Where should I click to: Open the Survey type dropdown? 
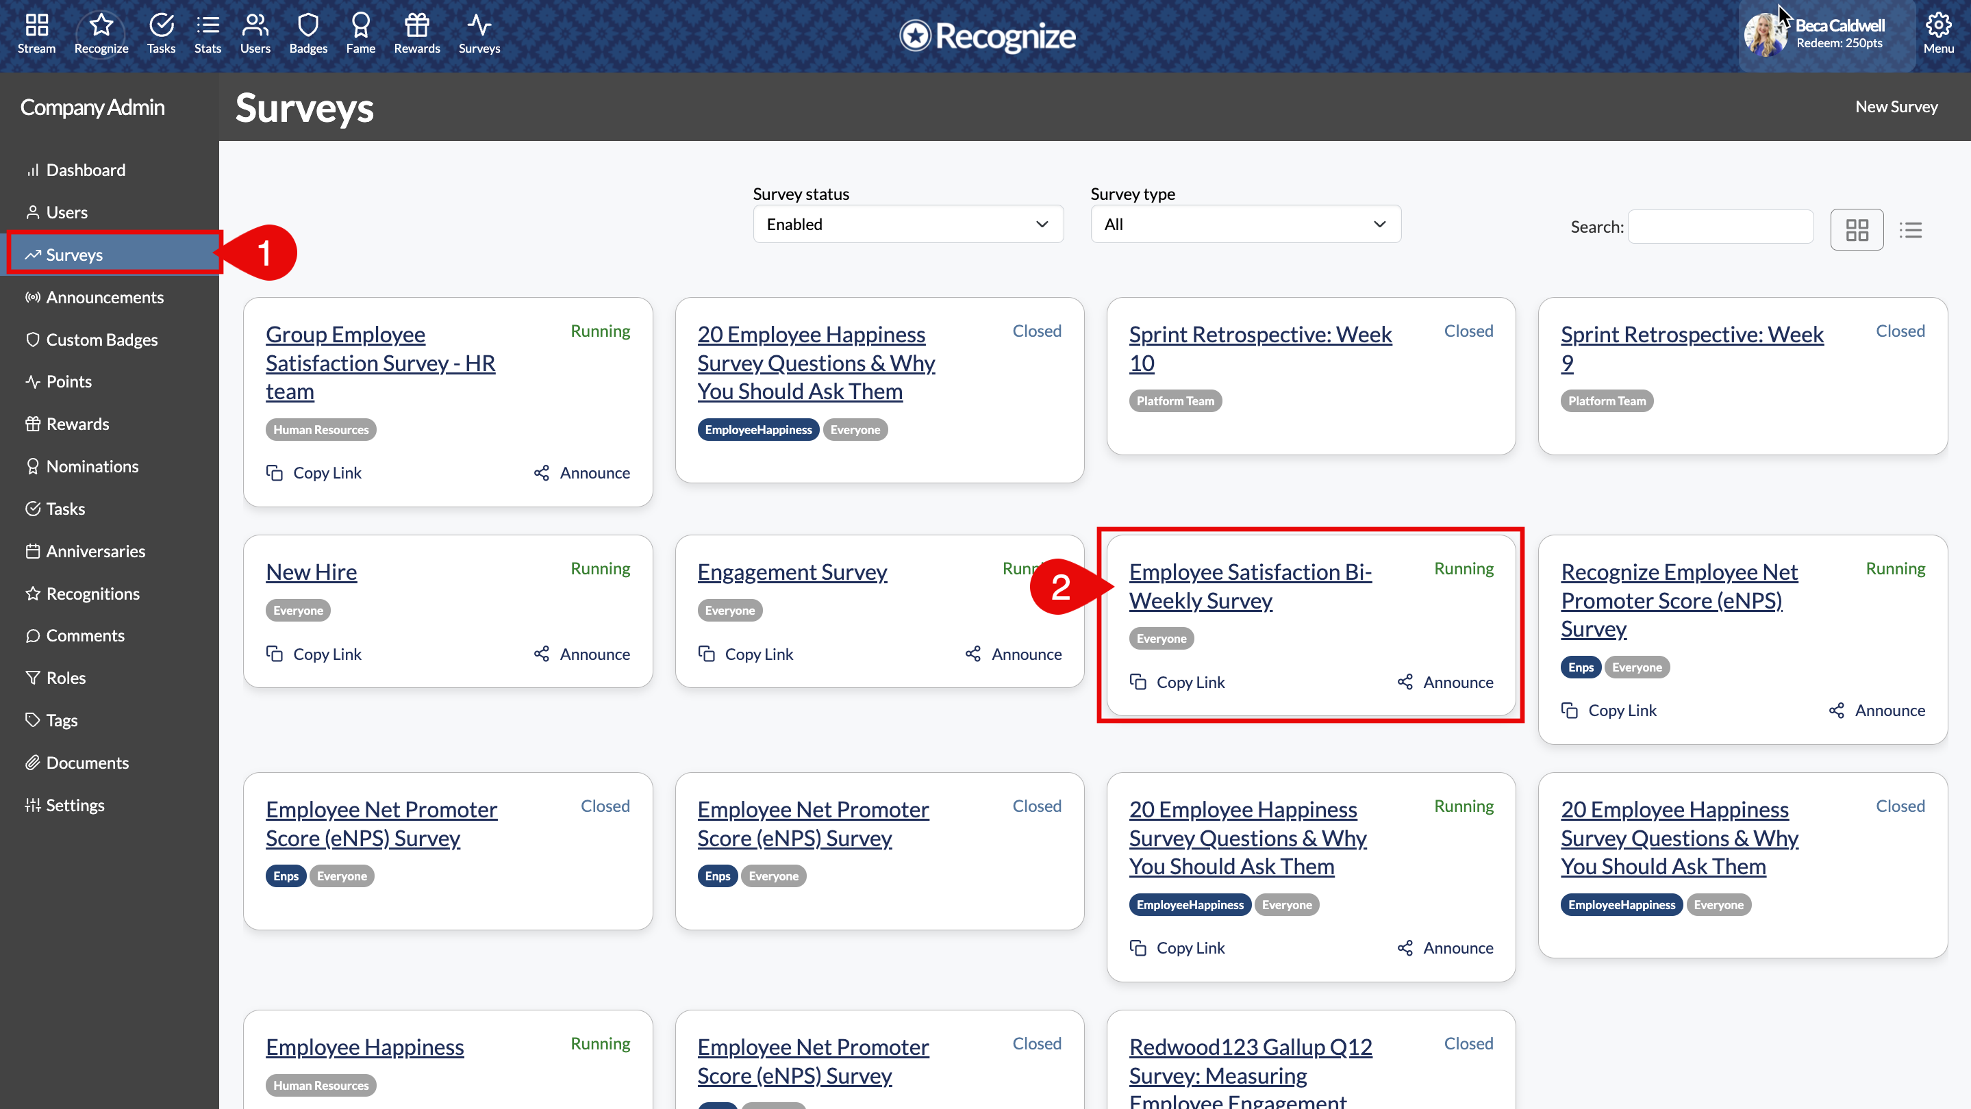(x=1246, y=224)
